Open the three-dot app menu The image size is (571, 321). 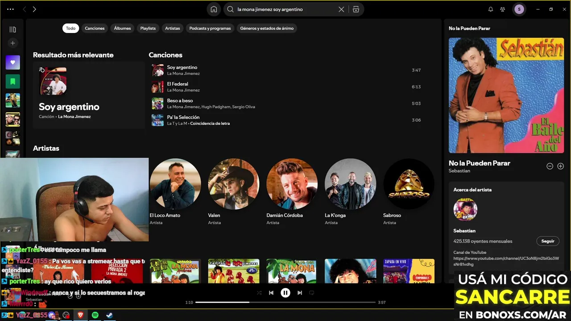point(10,9)
